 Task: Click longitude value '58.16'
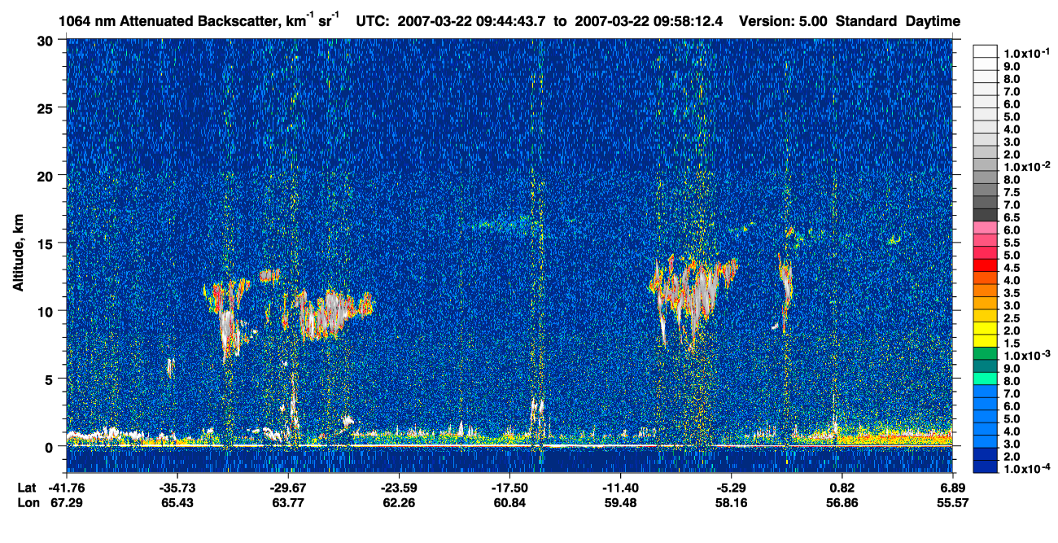pyautogui.click(x=731, y=503)
